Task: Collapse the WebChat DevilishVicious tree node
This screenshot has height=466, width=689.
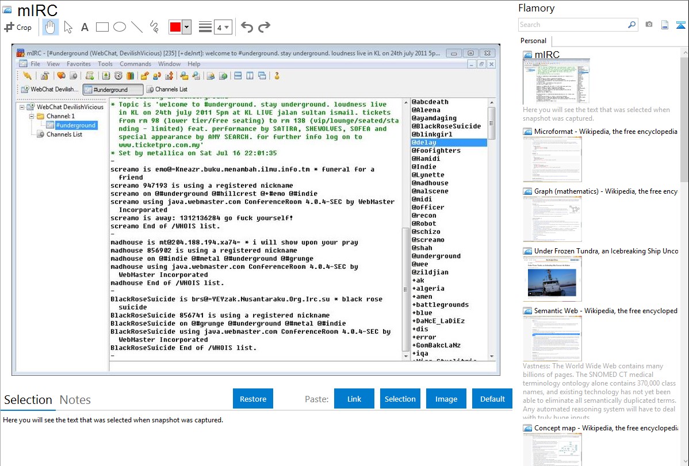Action: coord(21,107)
